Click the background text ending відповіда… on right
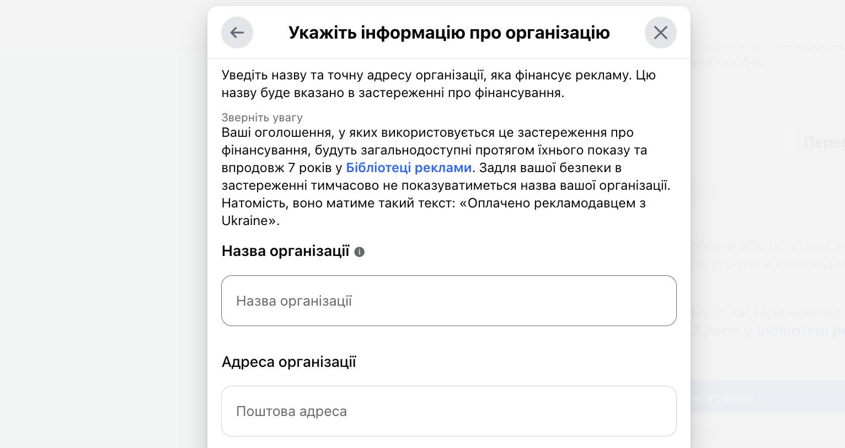 click(768, 264)
